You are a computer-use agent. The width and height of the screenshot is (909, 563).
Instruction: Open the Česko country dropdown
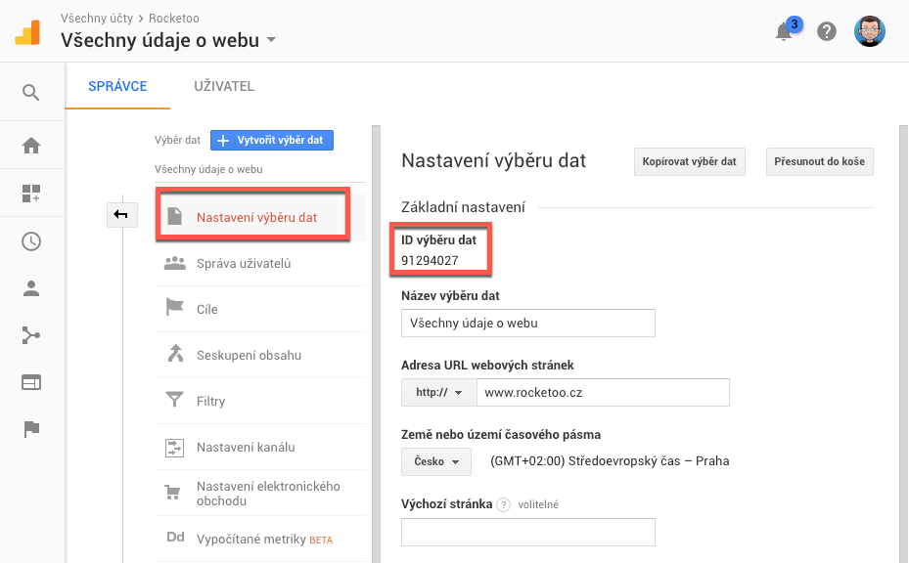pyautogui.click(x=435, y=460)
